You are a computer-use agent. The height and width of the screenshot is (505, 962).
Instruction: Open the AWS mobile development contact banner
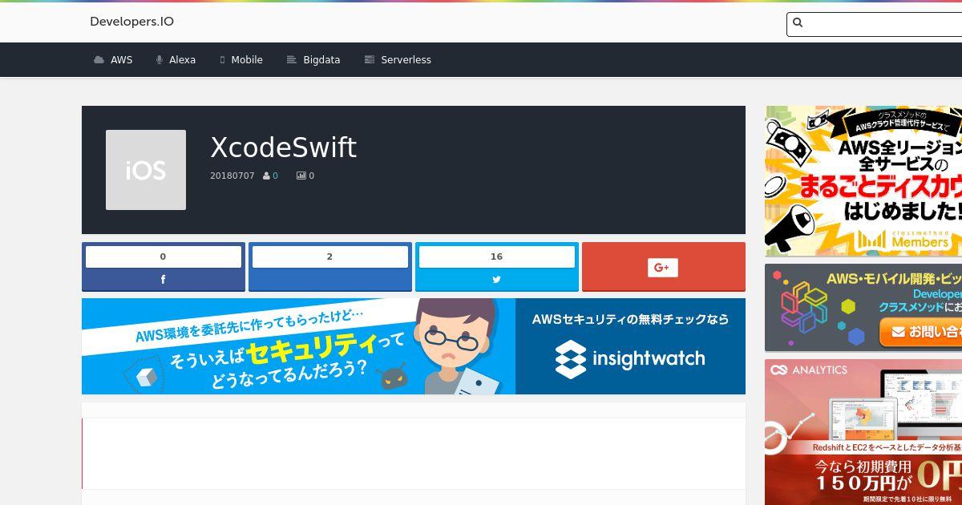(x=863, y=308)
